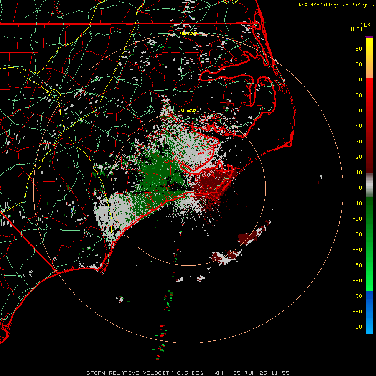Click the -20 value on the velocity scale
Screen dimensions: 376x376
[357, 219]
